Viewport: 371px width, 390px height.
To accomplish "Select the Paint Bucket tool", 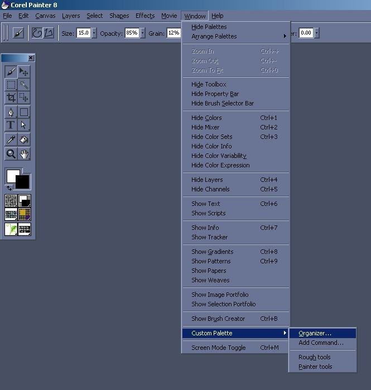I will 24,139.
